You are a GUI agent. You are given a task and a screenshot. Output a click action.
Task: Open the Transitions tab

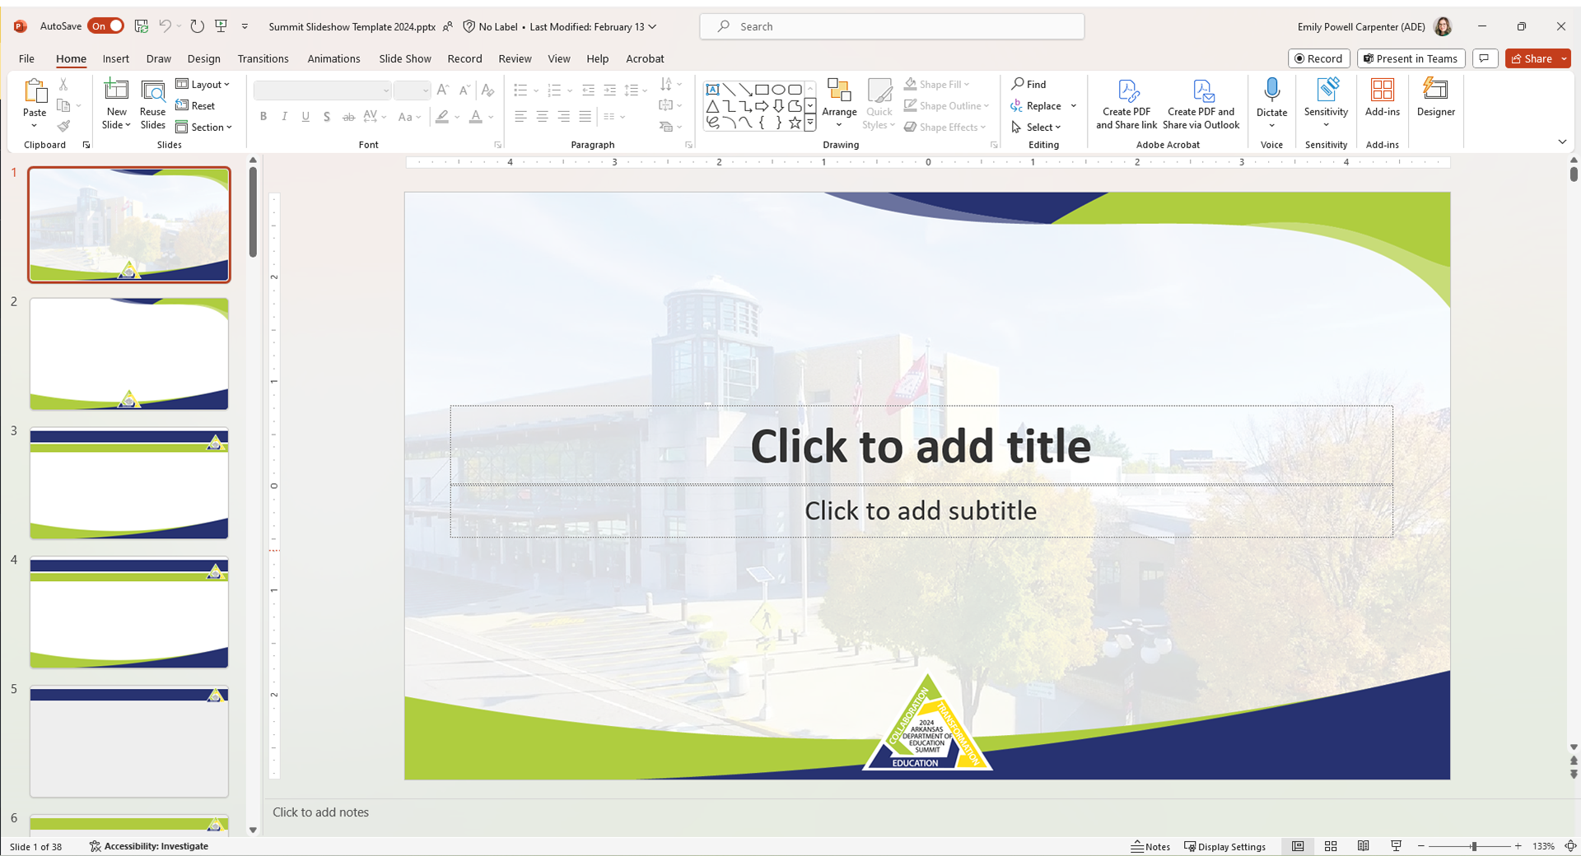(263, 58)
